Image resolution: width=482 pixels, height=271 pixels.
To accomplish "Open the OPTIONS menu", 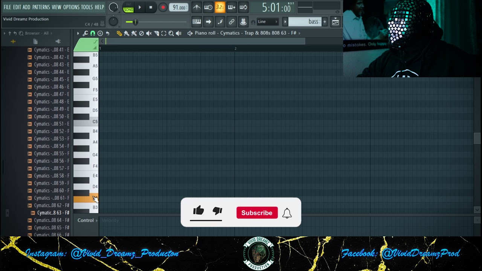I will [x=71, y=7].
